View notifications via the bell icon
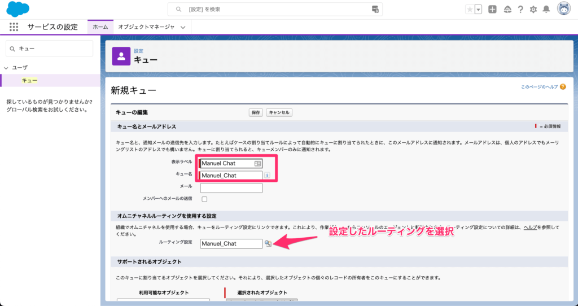Screen dimensions: 578x306 pos(546,10)
